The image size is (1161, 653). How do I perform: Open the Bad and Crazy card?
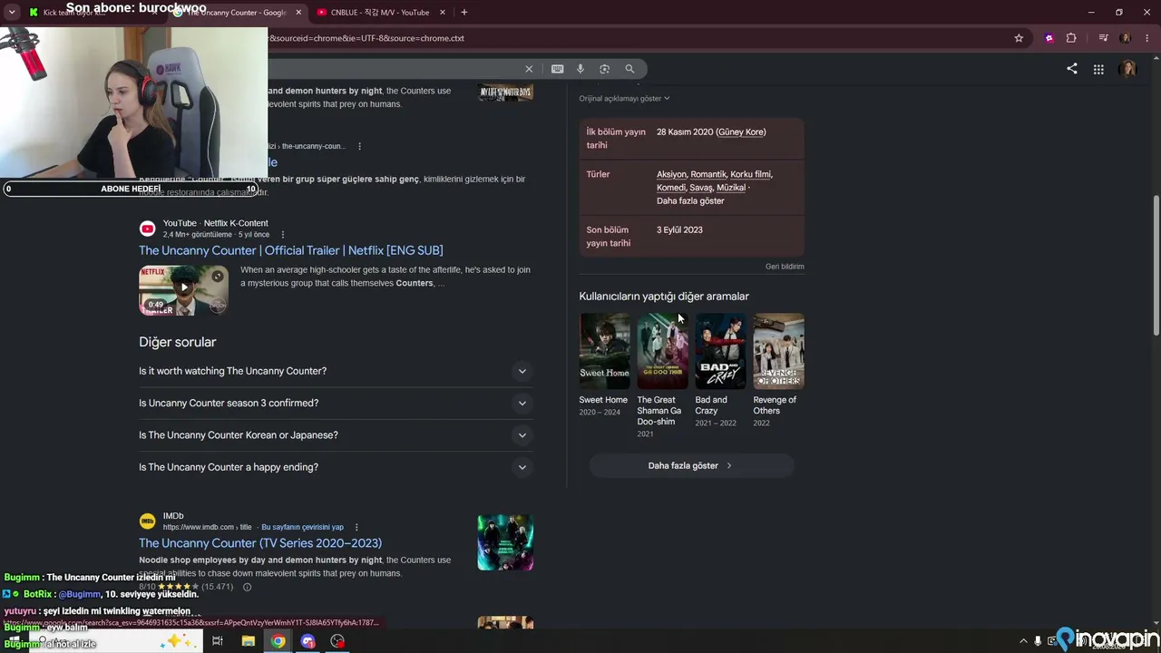pyautogui.click(x=720, y=371)
